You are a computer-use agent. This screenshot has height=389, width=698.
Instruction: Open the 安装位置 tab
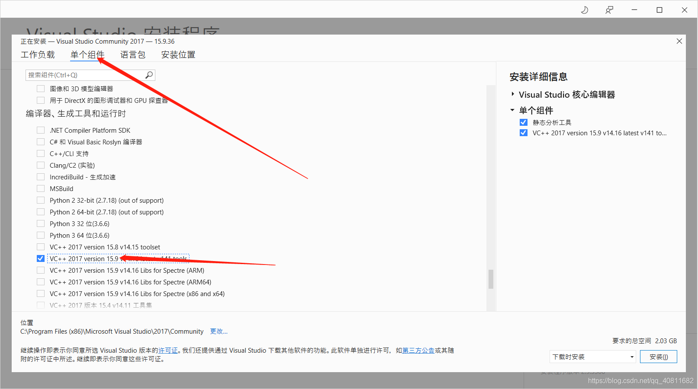pyautogui.click(x=178, y=54)
